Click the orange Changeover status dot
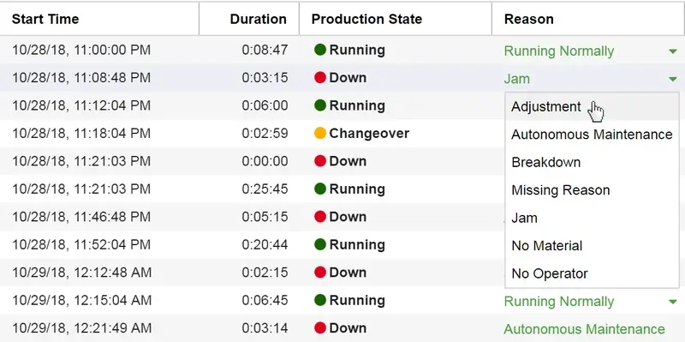 click(x=320, y=134)
